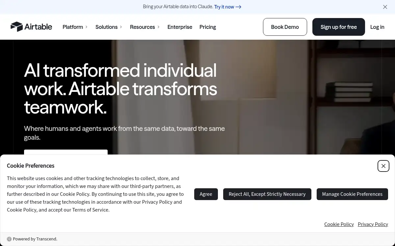Click the chevron beside Solutions
This screenshot has height=246, width=395.
(121, 27)
